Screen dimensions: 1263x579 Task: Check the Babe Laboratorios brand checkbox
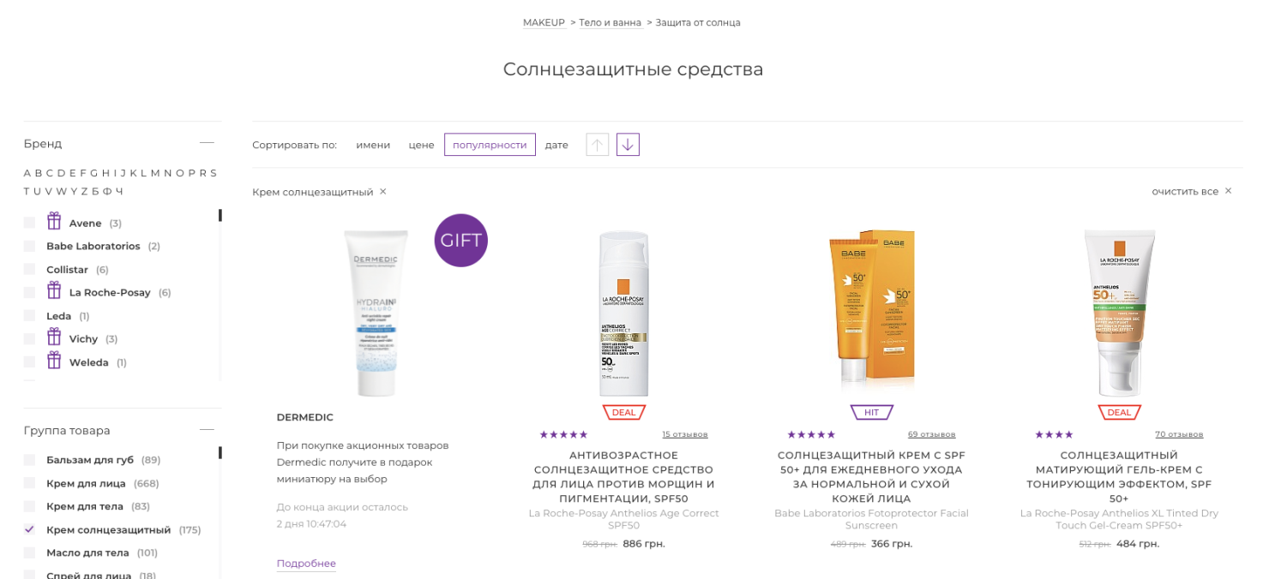click(30, 246)
